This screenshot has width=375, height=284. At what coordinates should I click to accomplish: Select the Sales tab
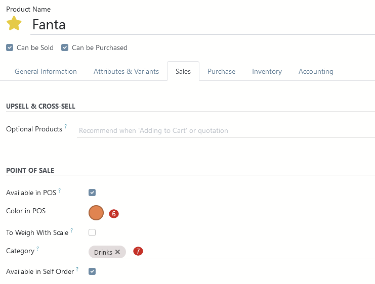pos(183,71)
